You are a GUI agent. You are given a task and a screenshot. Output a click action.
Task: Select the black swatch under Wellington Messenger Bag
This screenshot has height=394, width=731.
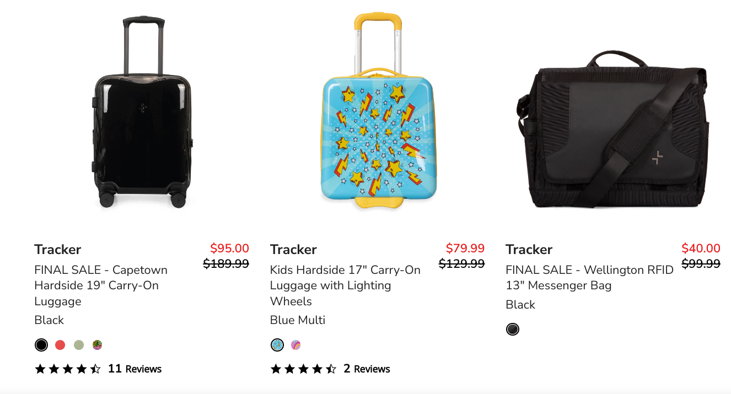point(513,330)
